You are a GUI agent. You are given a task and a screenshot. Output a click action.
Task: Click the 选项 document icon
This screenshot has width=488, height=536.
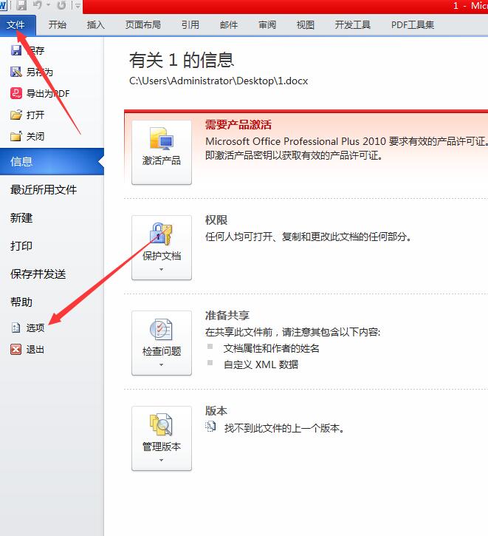[16, 328]
